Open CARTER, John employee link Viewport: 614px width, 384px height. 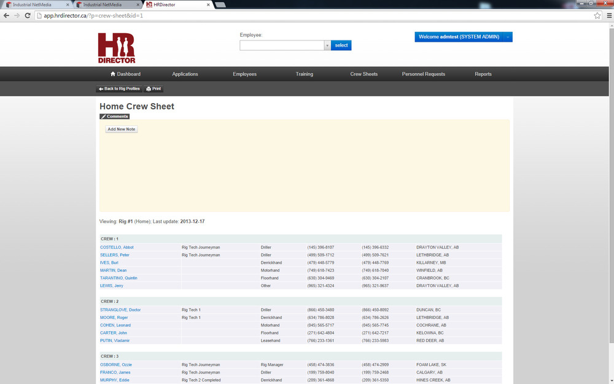click(x=114, y=332)
